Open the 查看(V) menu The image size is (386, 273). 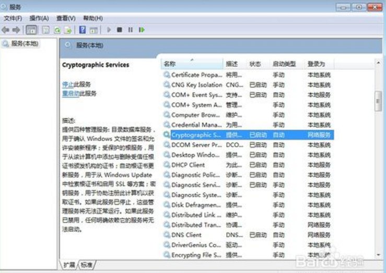tap(66, 18)
